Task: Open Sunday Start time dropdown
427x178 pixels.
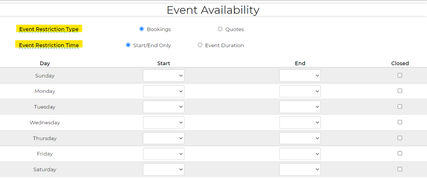Action: click(164, 75)
